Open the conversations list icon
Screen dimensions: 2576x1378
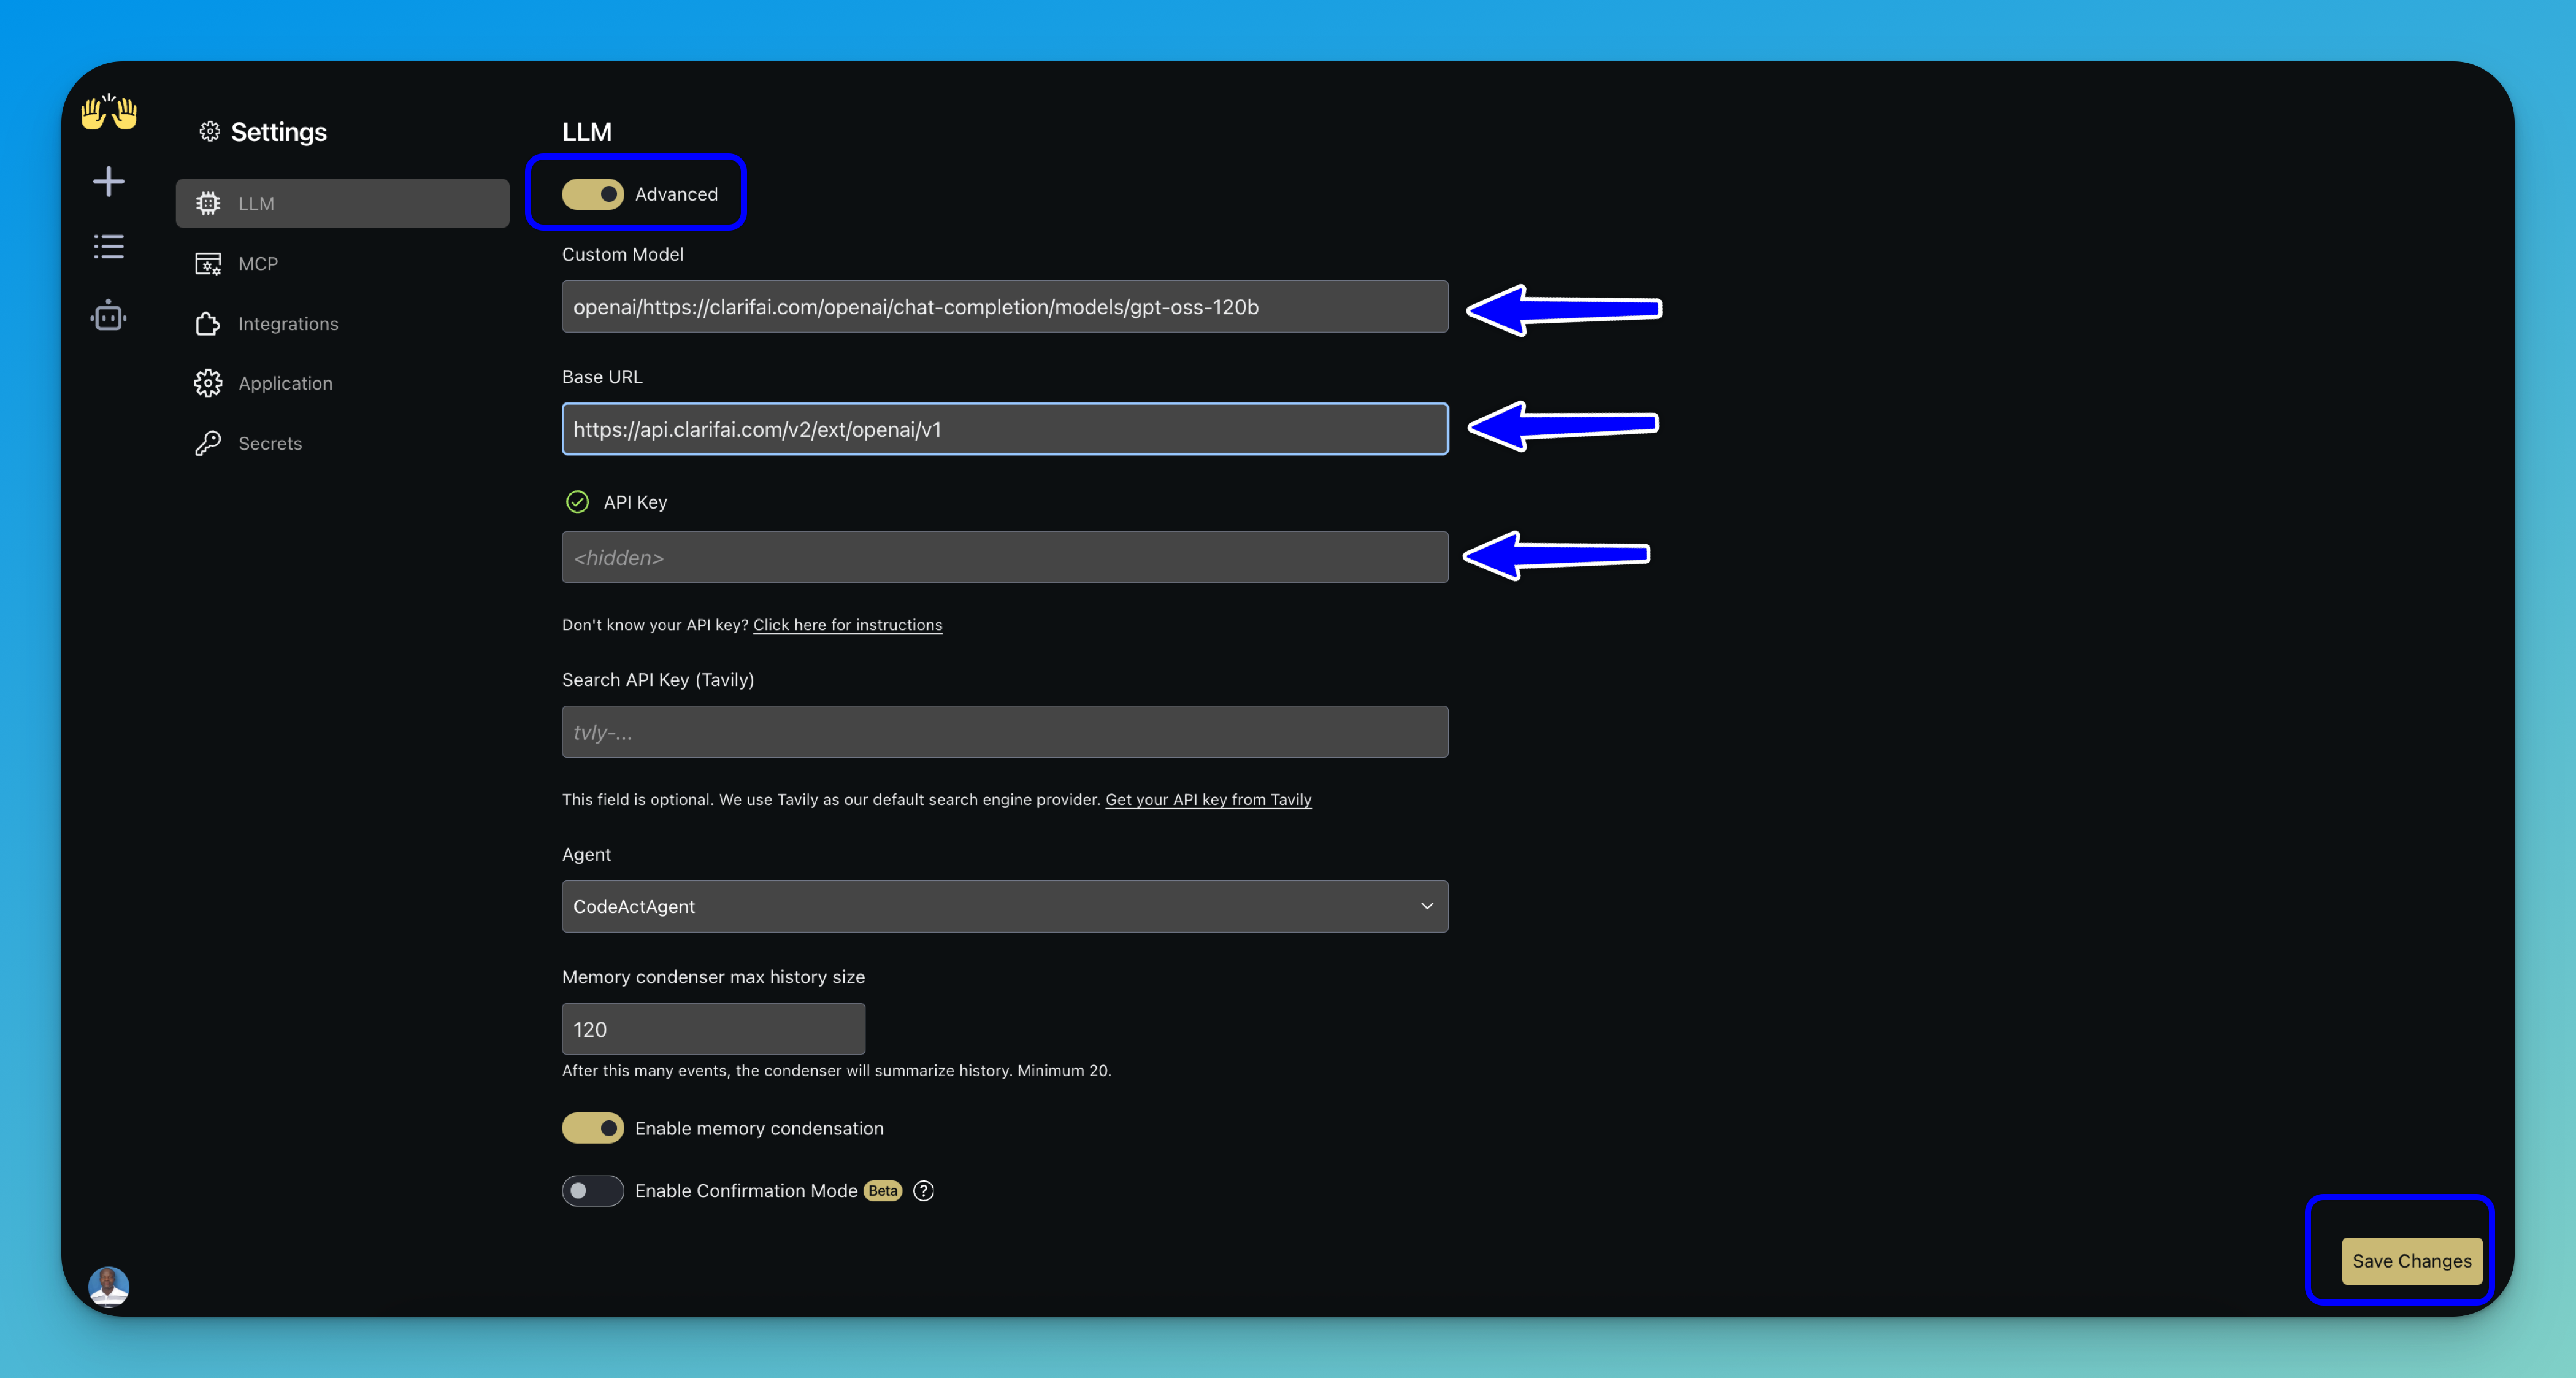coord(108,246)
